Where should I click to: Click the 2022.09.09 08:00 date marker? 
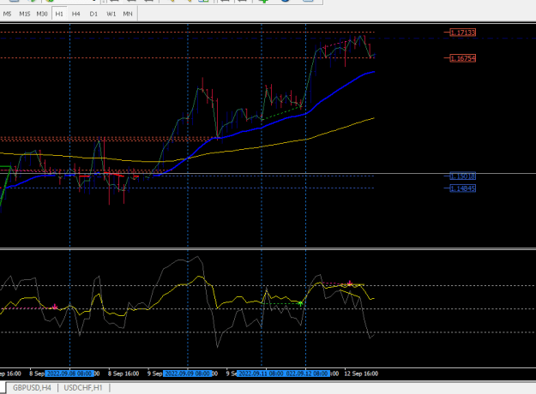187,373
